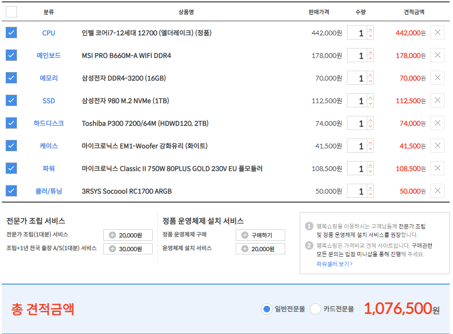This screenshot has height=334, width=453.
Task: Click product name 3RSYS Socoool RC1700 ARGB
Action: [x=126, y=191]
